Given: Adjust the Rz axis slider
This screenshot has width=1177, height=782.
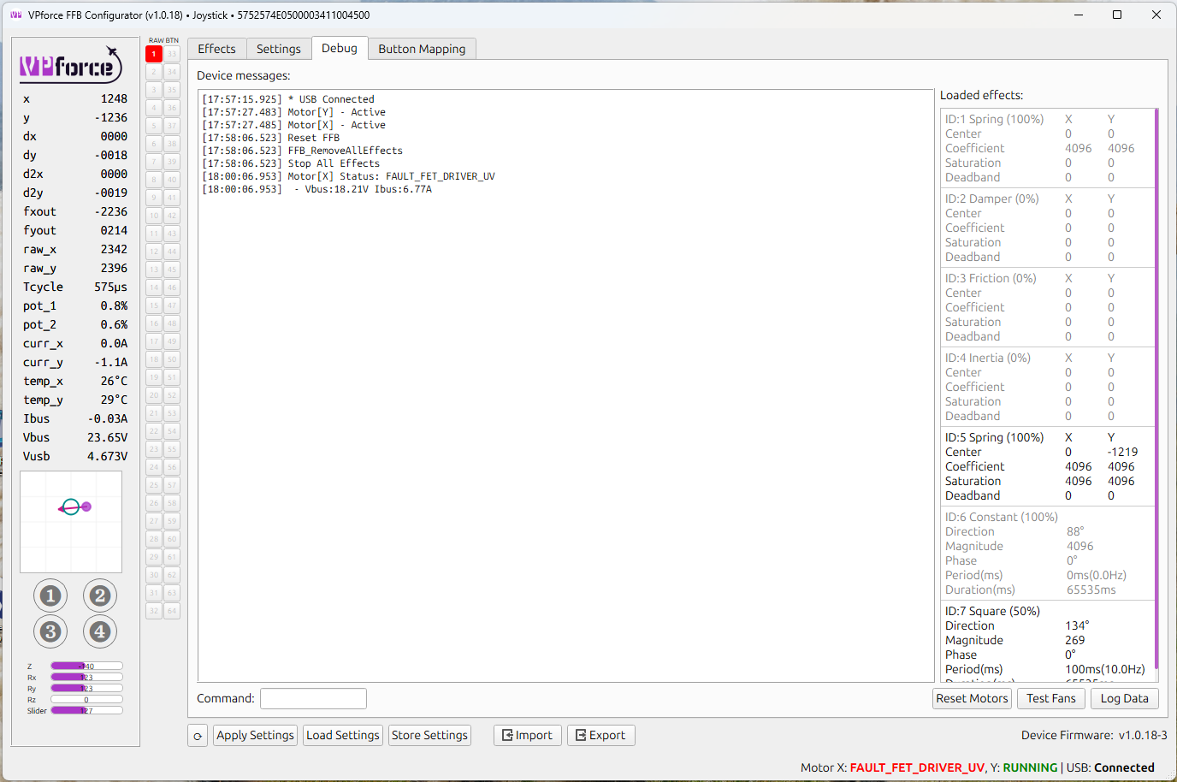Looking at the screenshot, I should (86, 699).
